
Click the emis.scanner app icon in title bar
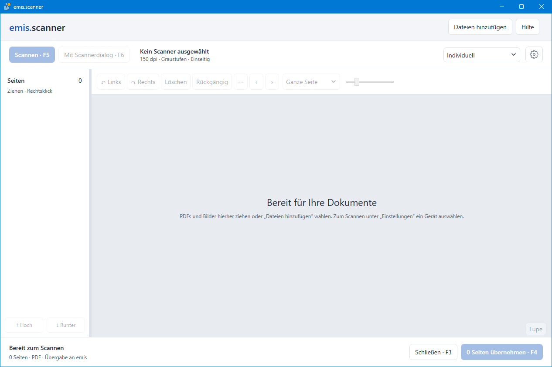coord(7,7)
